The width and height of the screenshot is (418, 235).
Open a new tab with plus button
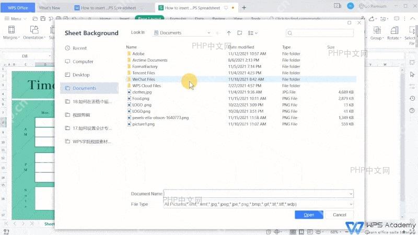(244, 8)
